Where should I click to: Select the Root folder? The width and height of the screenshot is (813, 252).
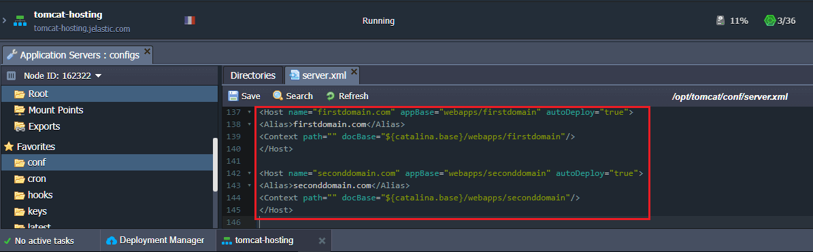pos(109,94)
